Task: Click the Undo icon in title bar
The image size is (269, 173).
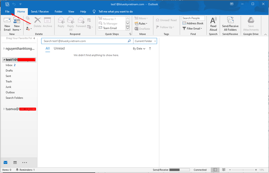Action: coord(14,4)
